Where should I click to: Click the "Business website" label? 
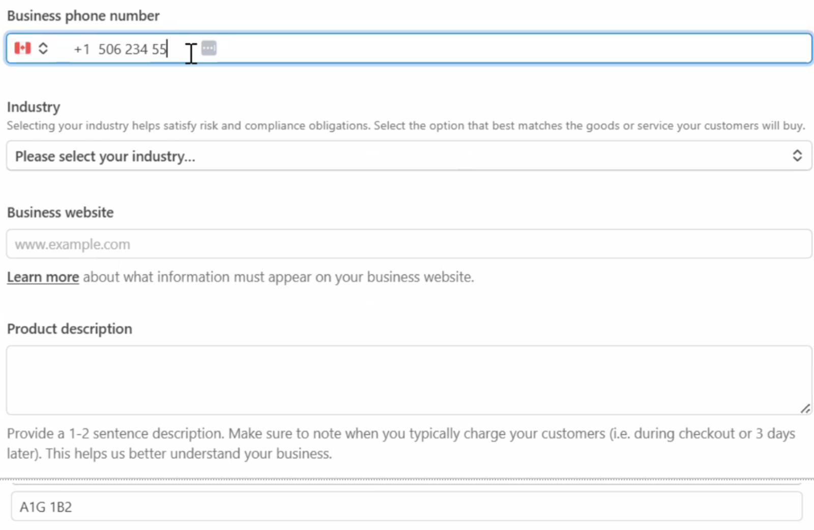point(60,213)
